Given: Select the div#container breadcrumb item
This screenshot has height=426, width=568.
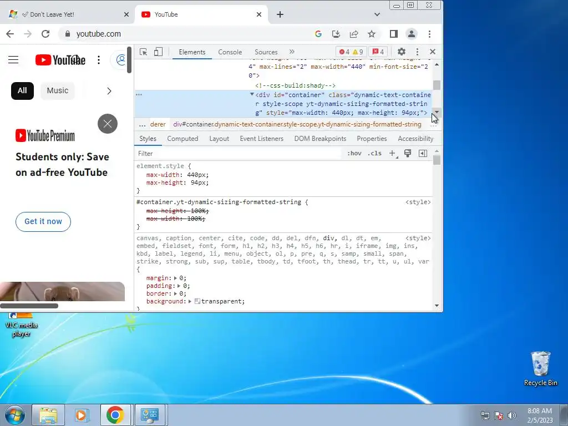Looking at the screenshot, I should coord(297,124).
